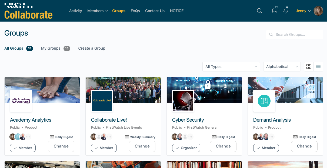Show more members of Collaborate Live!

click(109, 137)
